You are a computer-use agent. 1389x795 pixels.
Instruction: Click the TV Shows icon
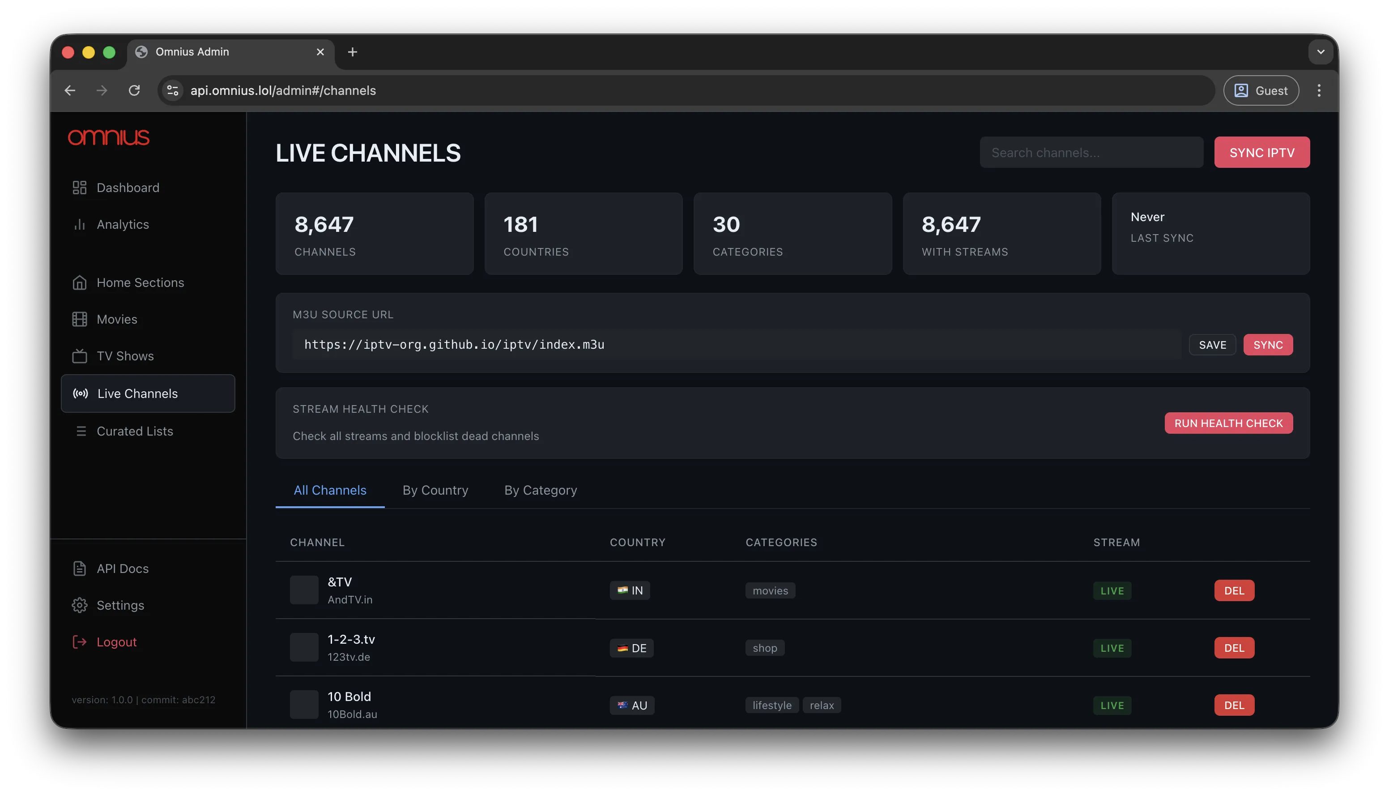pos(80,355)
